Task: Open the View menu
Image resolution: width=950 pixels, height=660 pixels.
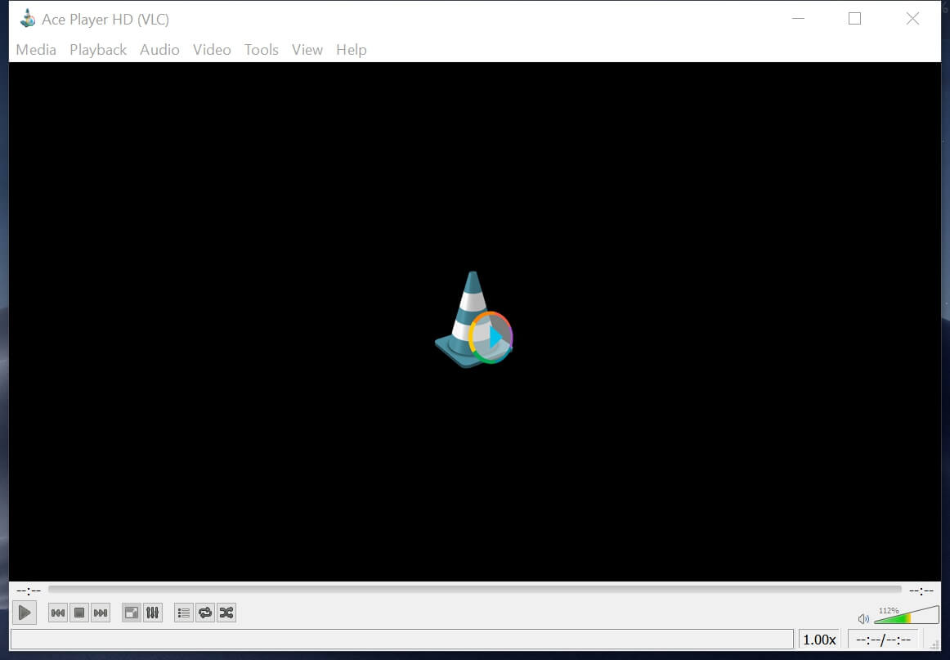Action: (307, 50)
